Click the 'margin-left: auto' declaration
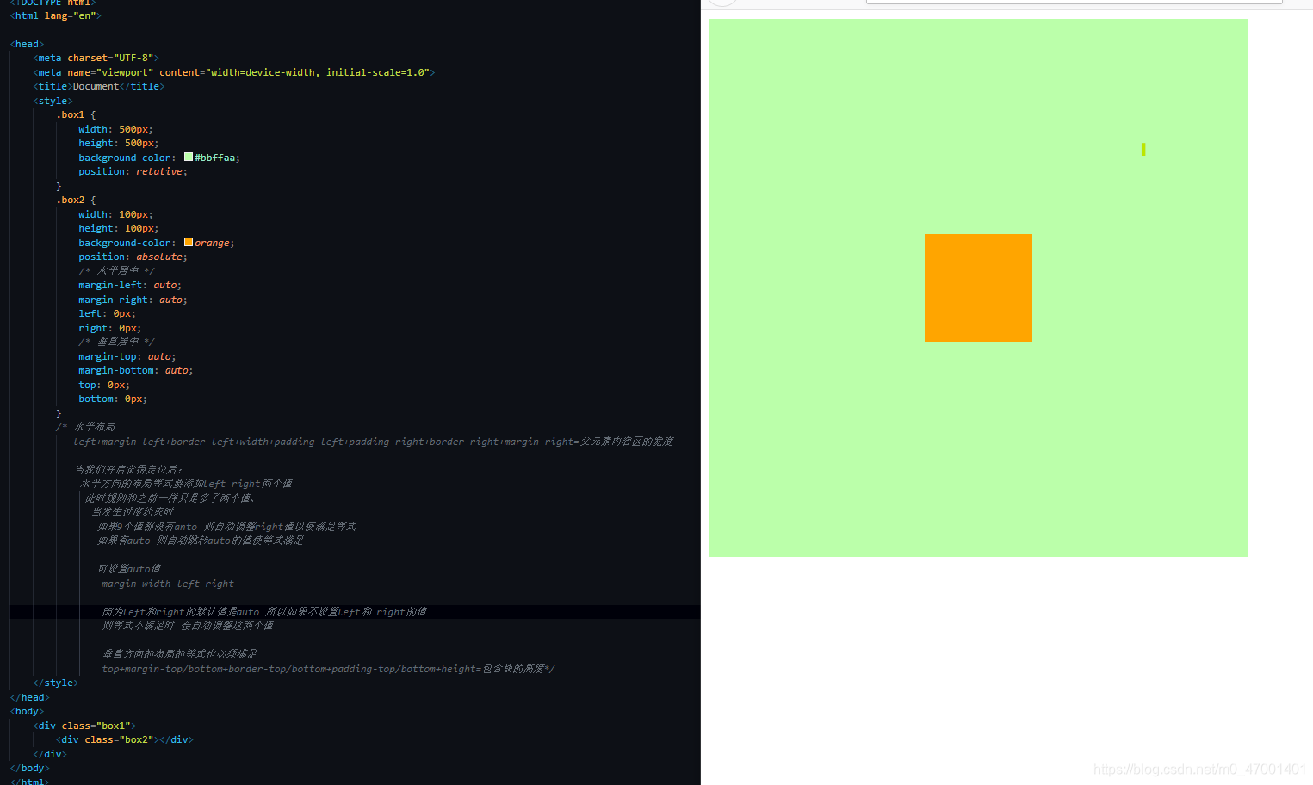1313x785 pixels. click(x=130, y=285)
